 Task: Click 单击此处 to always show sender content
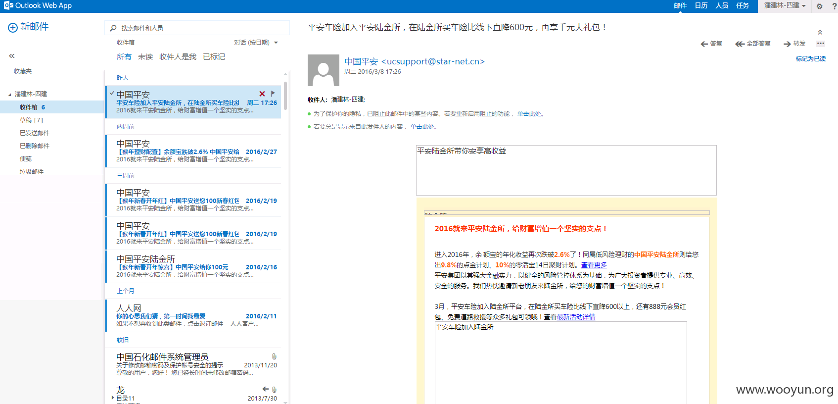coord(422,127)
